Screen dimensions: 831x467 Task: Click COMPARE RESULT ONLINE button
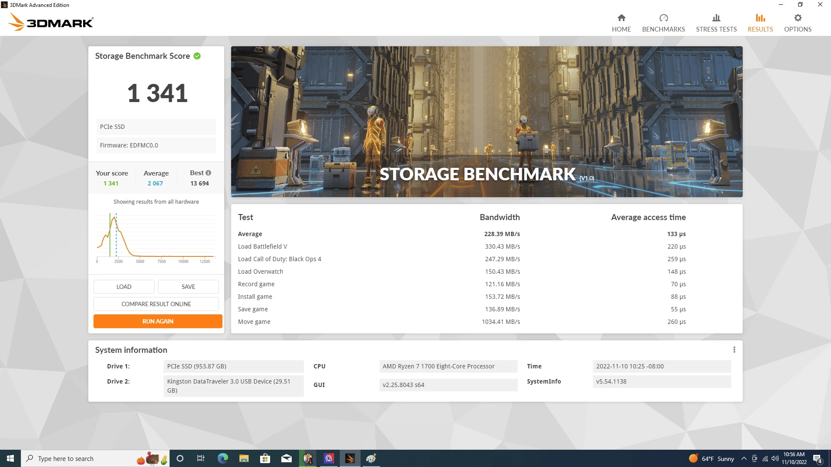156,304
